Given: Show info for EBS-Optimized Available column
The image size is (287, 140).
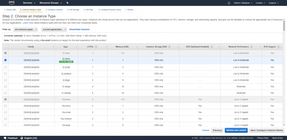Looking at the screenshot, I should pyautogui.click(x=212, y=46).
